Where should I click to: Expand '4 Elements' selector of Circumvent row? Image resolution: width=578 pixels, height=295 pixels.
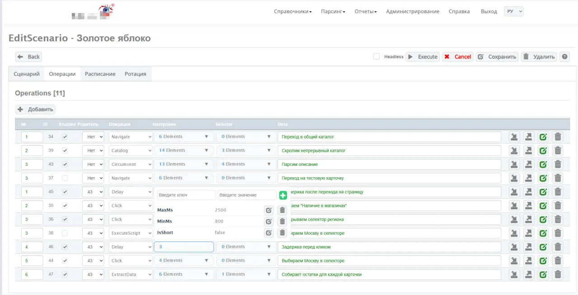(x=246, y=164)
